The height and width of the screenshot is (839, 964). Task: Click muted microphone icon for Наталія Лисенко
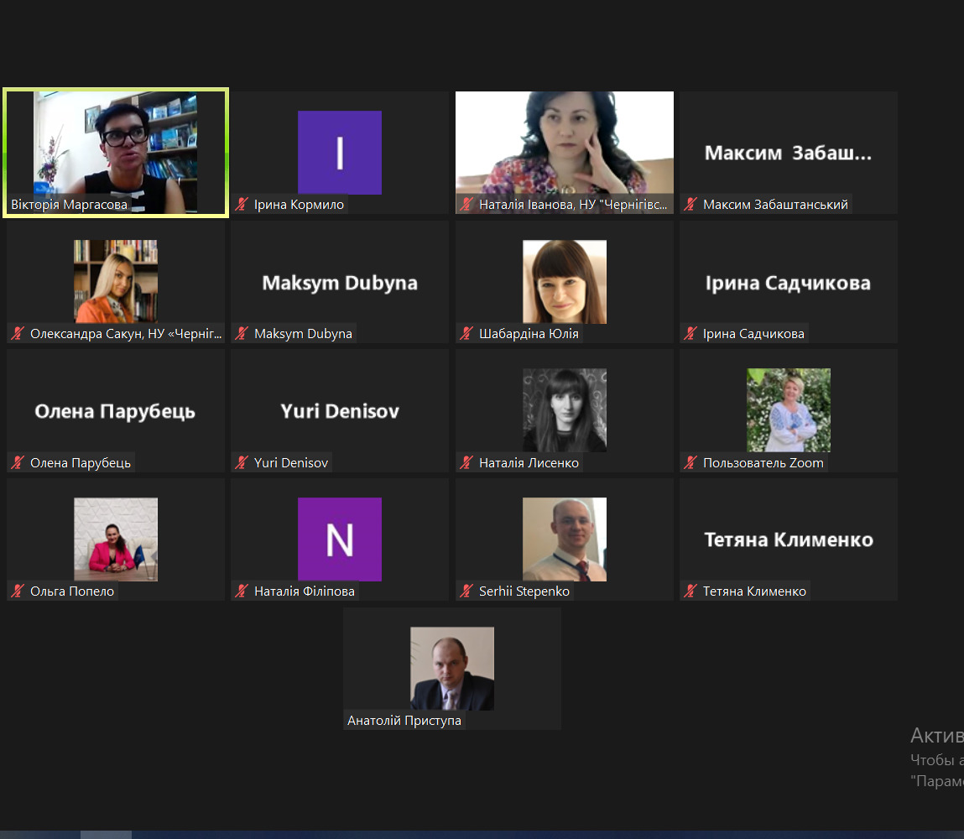coord(467,463)
